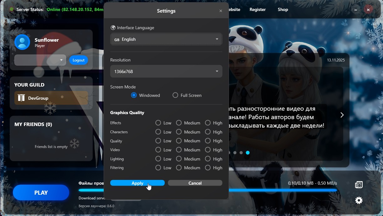Open the Shop menu link
This screenshot has width=383, height=216.
[x=283, y=10]
